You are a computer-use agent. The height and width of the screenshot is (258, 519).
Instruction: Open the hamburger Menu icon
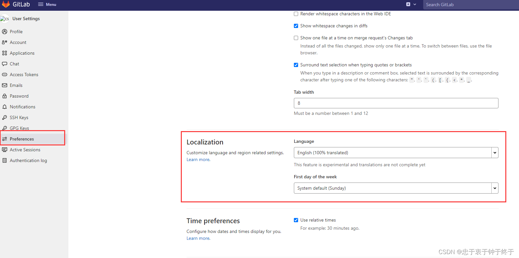(x=41, y=4)
